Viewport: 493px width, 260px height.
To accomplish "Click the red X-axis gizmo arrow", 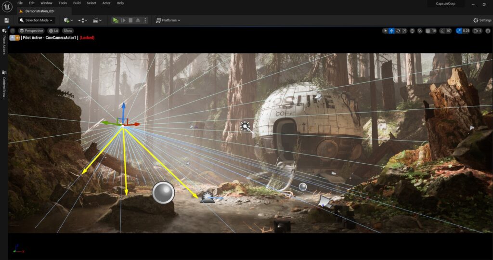I will point(133,125).
